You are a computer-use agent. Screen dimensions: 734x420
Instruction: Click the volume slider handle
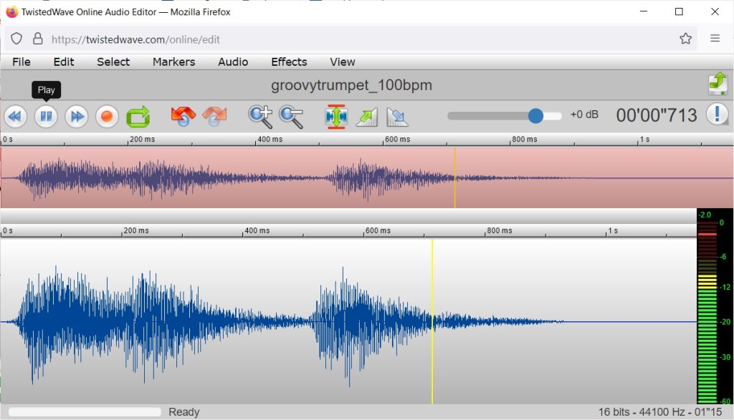point(535,115)
